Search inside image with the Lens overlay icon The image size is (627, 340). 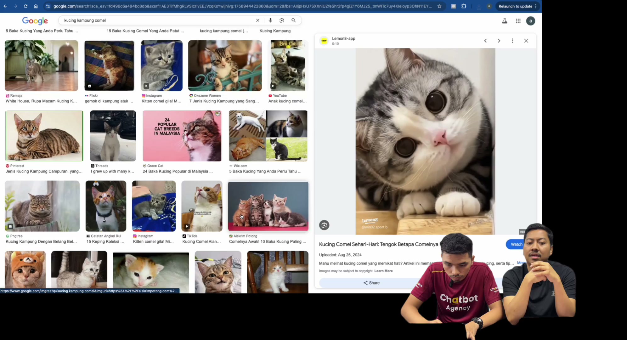pos(324,225)
